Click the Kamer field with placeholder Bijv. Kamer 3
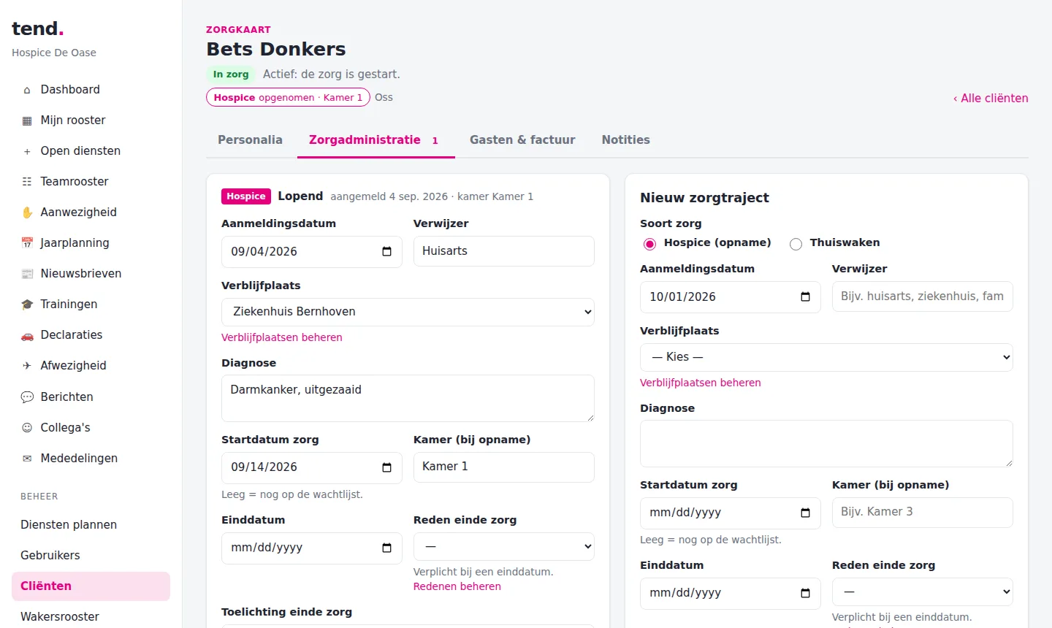This screenshot has width=1052, height=628. coord(923,512)
